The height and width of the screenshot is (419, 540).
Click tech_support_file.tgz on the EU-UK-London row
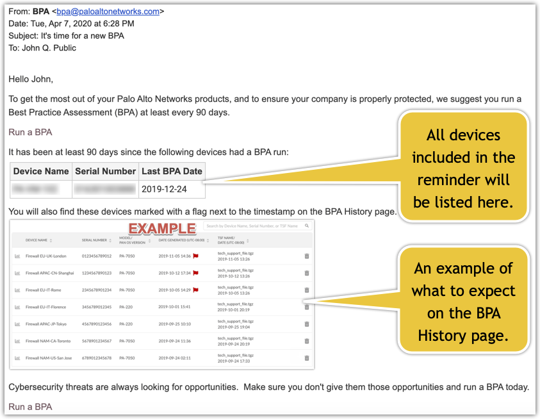(236, 253)
